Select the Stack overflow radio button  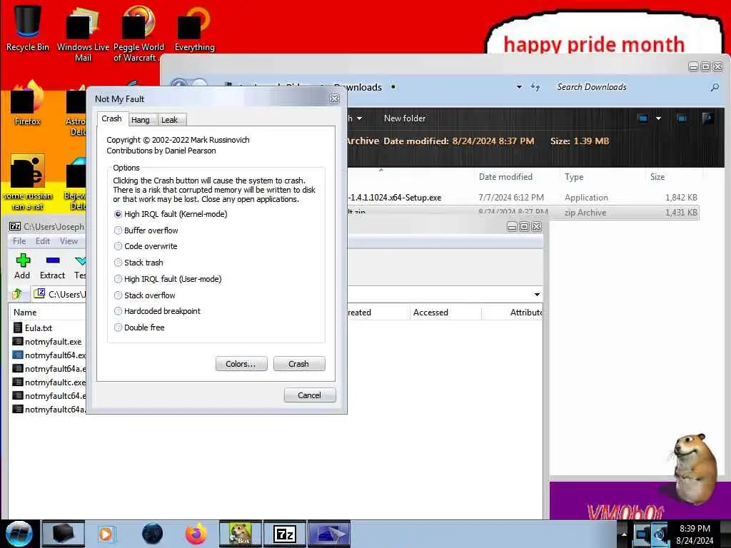point(118,295)
